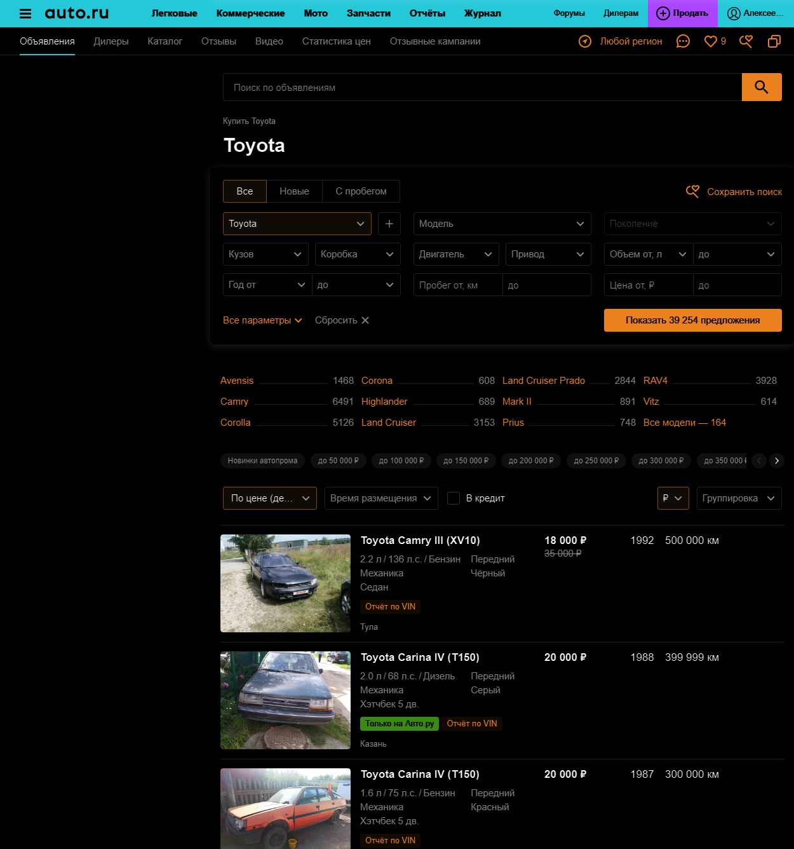
Task: Open the hamburger menu next to auto.ru logo
Action: pos(24,13)
